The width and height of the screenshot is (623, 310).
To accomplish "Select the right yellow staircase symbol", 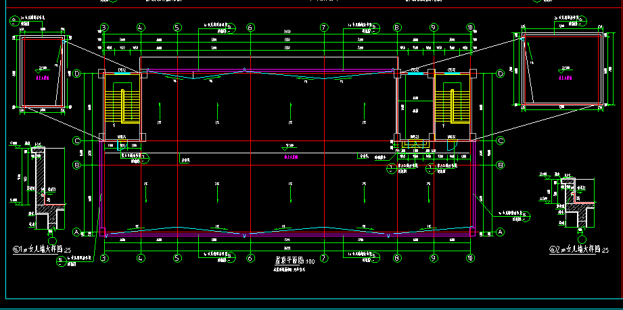I will pyautogui.click(x=446, y=105).
